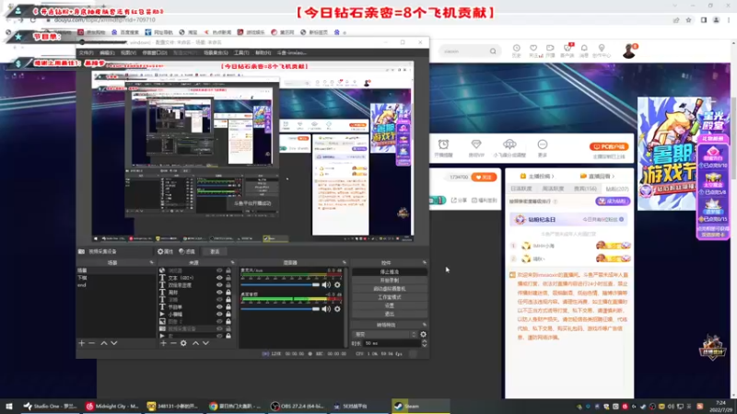
Task: Click the orange 关注 follow button
Action: click(484, 177)
